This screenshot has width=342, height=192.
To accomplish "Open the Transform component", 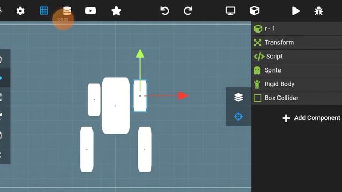I will pyautogui.click(x=297, y=43).
